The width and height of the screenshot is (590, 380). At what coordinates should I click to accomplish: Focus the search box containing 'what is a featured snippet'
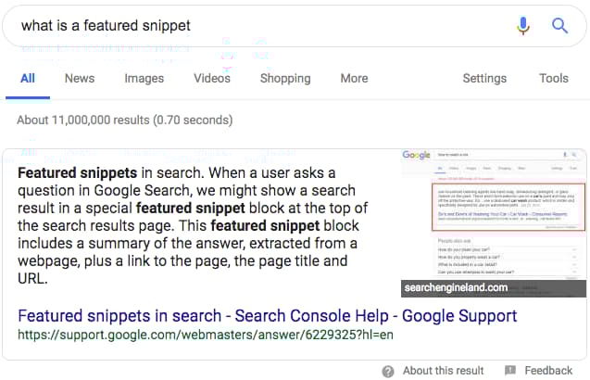click(259, 26)
